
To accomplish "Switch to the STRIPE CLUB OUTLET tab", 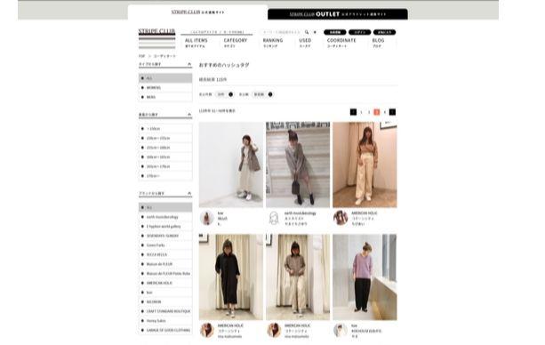I will pyautogui.click(x=338, y=14).
